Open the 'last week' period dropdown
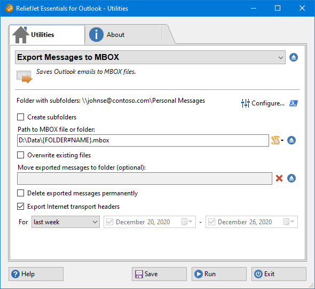This screenshot has width=315, height=289. pyautogui.click(x=66, y=222)
